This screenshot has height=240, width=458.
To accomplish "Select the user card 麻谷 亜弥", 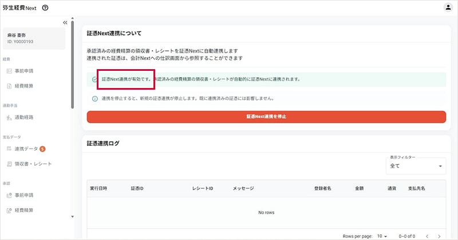I will [x=34, y=38].
